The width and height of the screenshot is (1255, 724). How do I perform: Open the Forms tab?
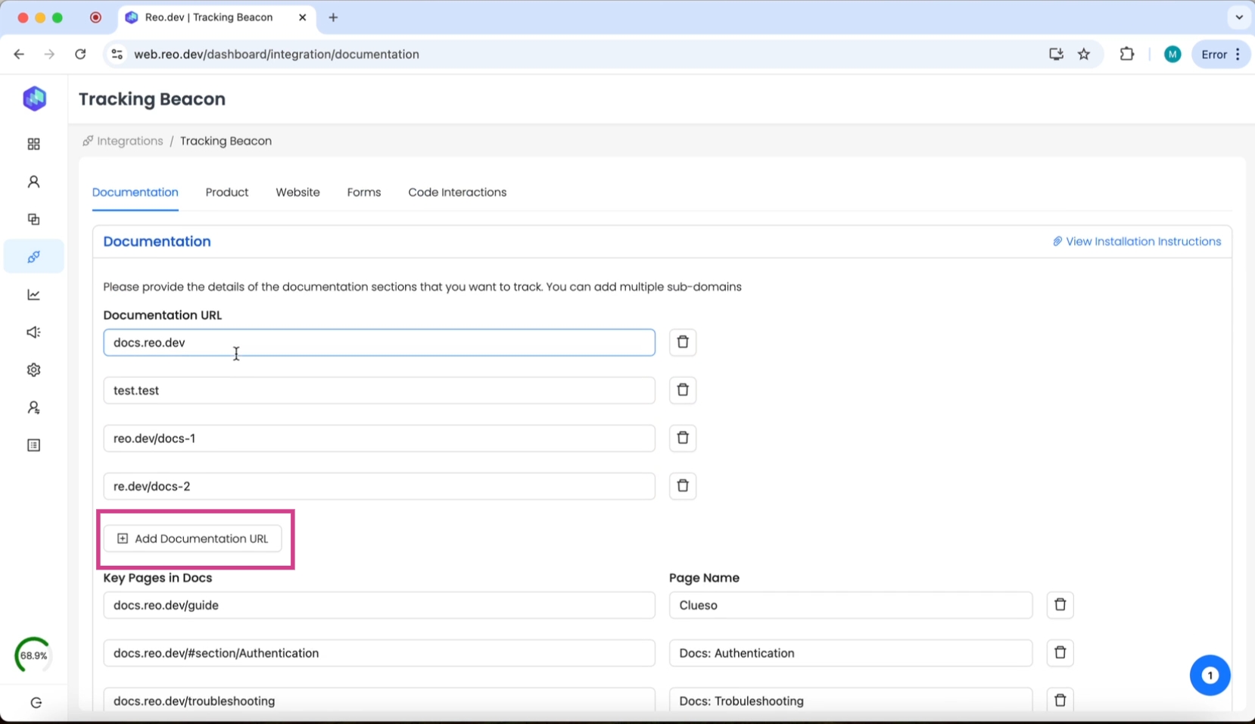(363, 192)
